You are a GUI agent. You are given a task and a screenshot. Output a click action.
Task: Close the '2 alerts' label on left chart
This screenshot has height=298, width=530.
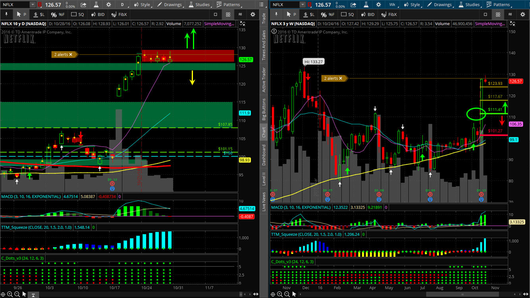(x=71, y=54)
